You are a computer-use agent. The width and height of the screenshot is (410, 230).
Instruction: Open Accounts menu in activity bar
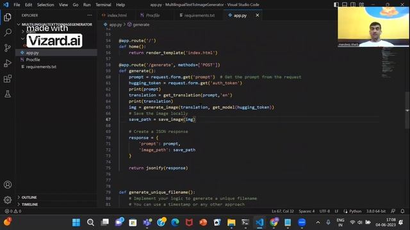click(8, 185)
